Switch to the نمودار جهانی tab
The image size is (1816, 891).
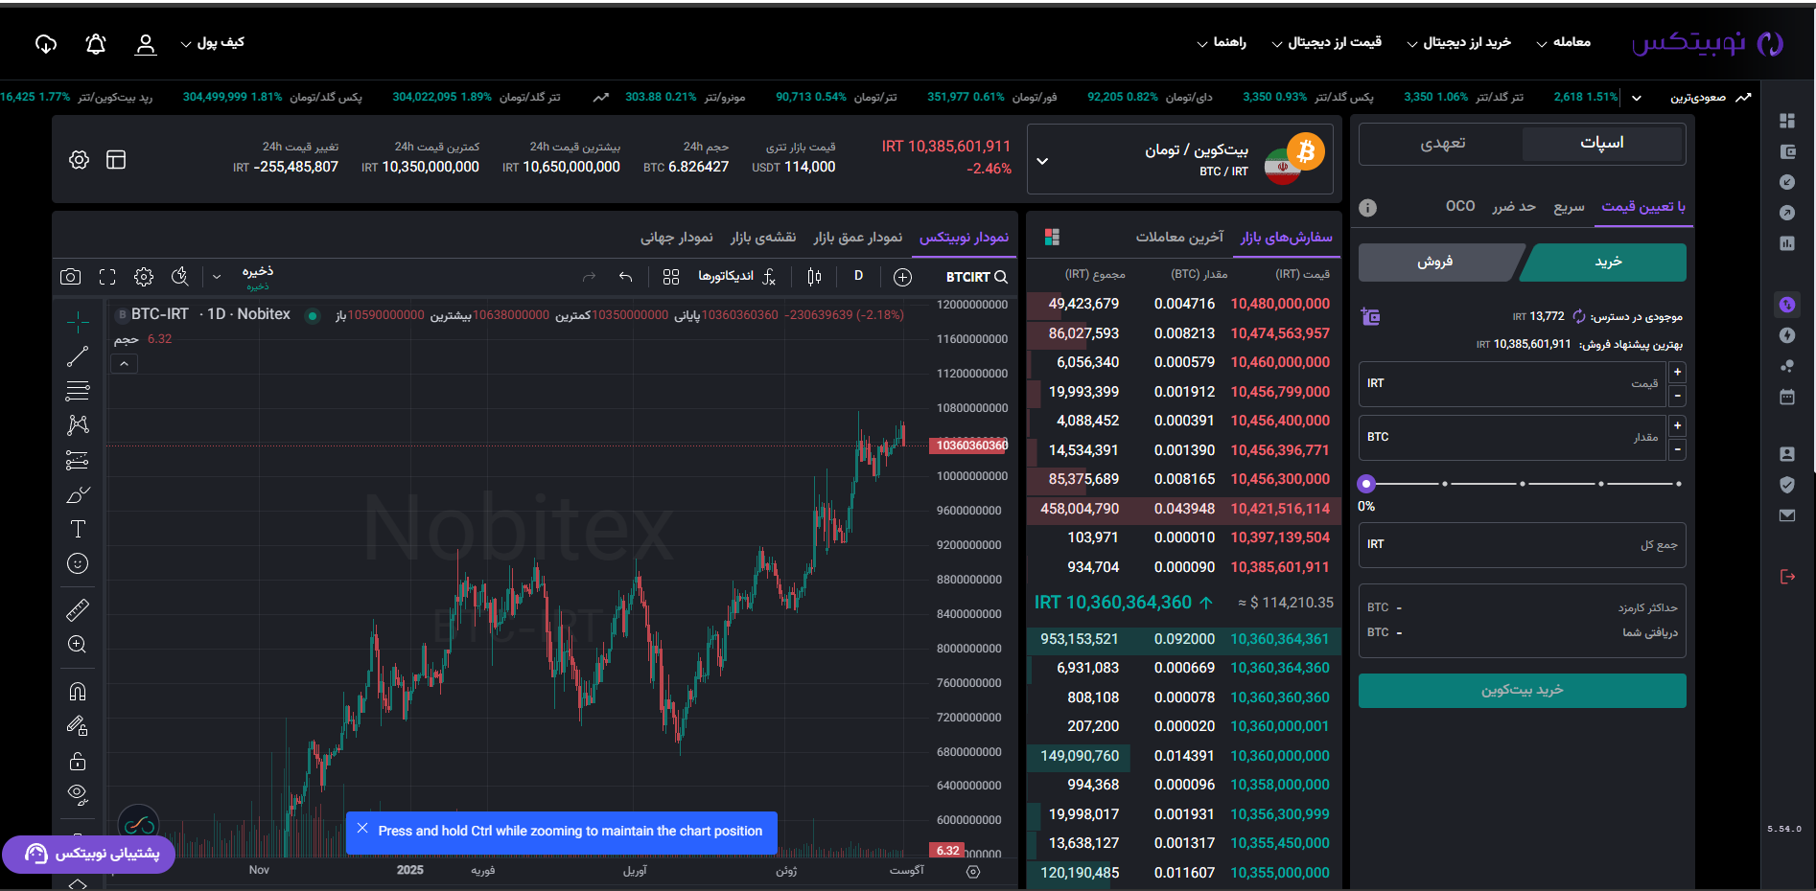pos(677,237)
